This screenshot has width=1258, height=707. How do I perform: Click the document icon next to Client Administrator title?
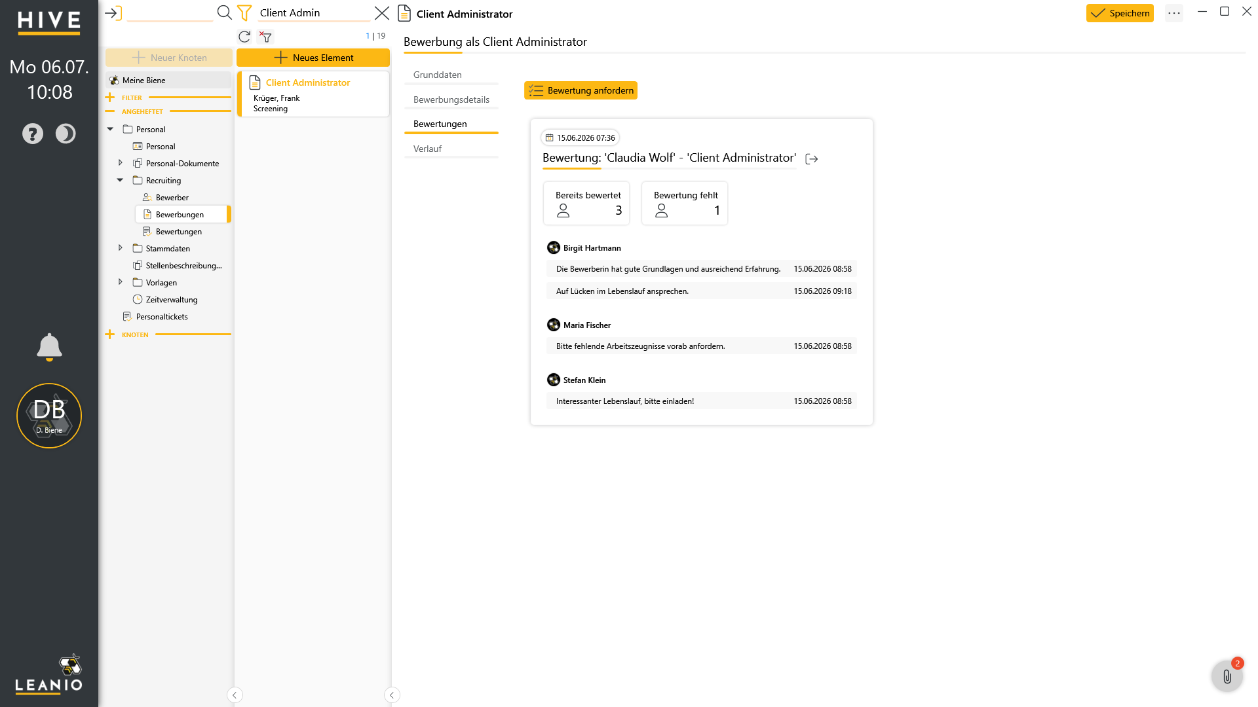point(405,13)
